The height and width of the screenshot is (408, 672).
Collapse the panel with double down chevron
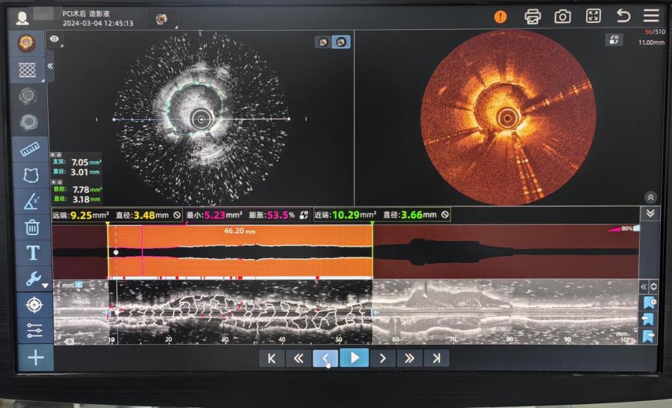click(x=651, y=213)
